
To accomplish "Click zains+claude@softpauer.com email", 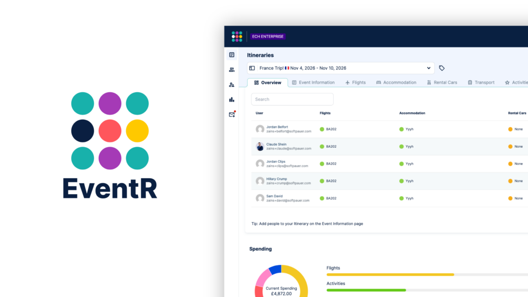I will (x=289, y=149).
